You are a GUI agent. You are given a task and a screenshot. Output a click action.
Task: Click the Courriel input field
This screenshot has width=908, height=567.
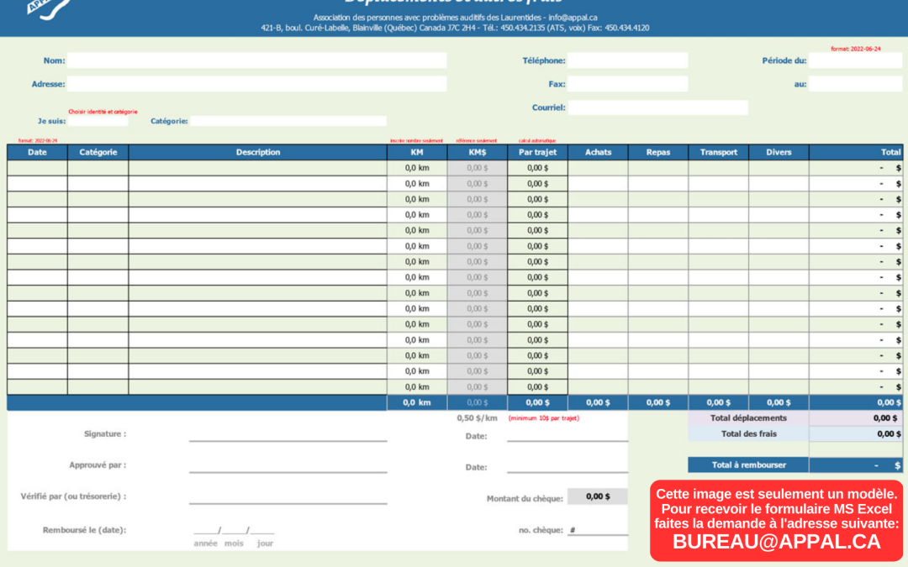tap(657, 108)
